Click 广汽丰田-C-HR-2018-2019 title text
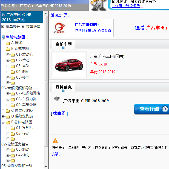The width and height of the screenshot is (169, 169). click(x=86, y=101)
